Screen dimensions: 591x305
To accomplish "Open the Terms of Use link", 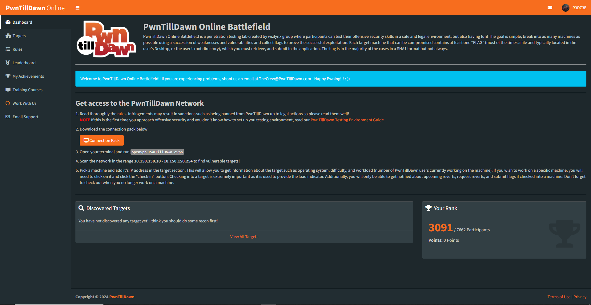I will (x=559, y=297).
